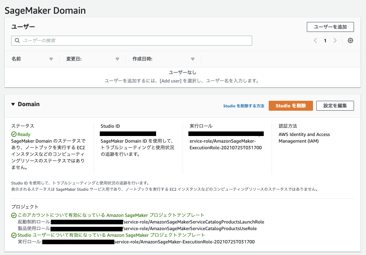The height and width of the screenshot is (255, 366).
Task: Click the 製品使用ロール label
Action: coord(34,228)
